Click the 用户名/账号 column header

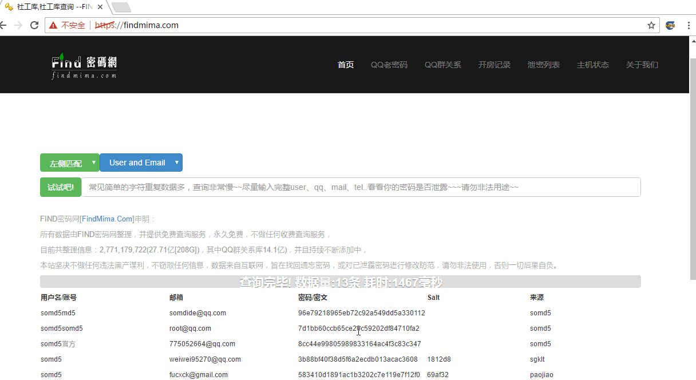point(58,298)
